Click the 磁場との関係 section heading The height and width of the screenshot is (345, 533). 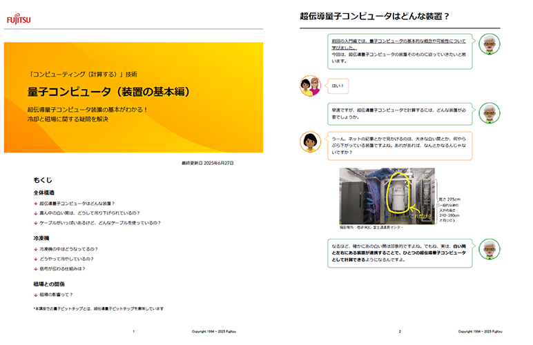pos(47,284)
